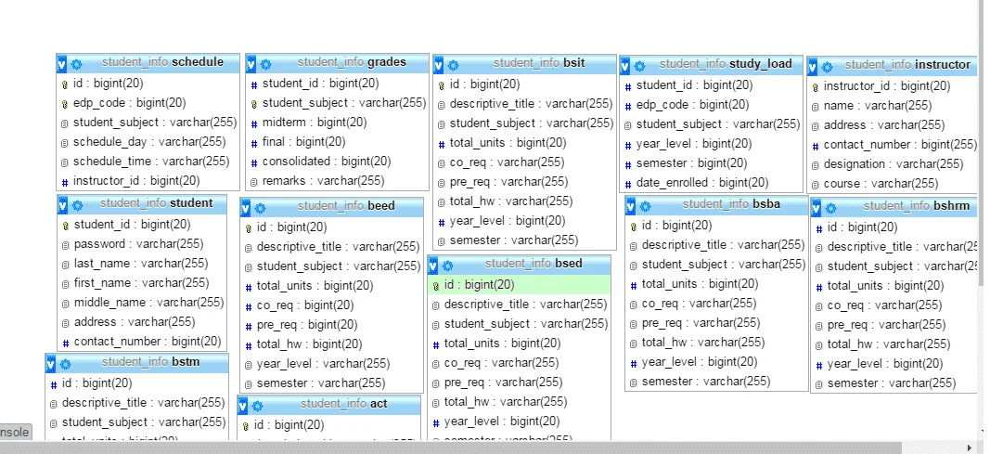This screenshot has width=990, height=454.
Task: Select descriptive_title in bsba table
Action: [x=716, y=244]
